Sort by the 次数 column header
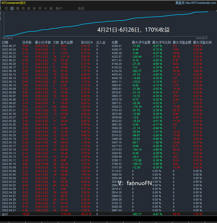Image resolution: width=217 pixels, height=223 pixels. coord(56,42)
